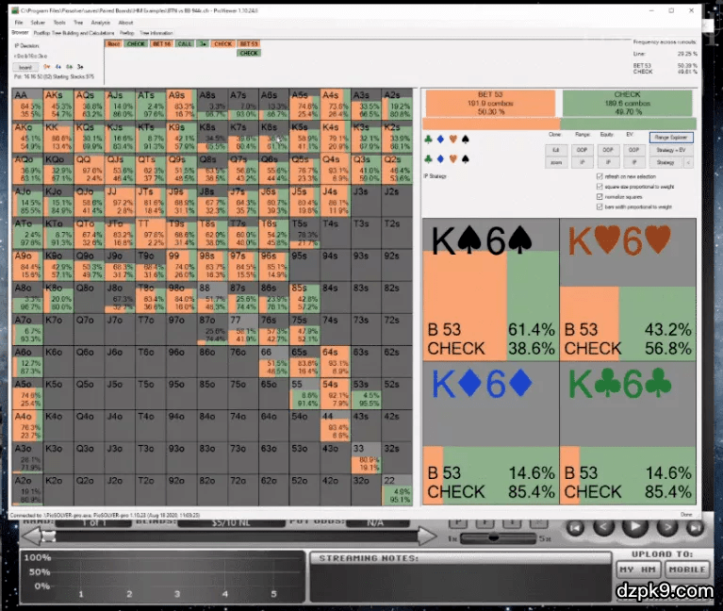Switch to the Tree Information tab
Viewport: 723px width, 611px height.
coord(156,32)
